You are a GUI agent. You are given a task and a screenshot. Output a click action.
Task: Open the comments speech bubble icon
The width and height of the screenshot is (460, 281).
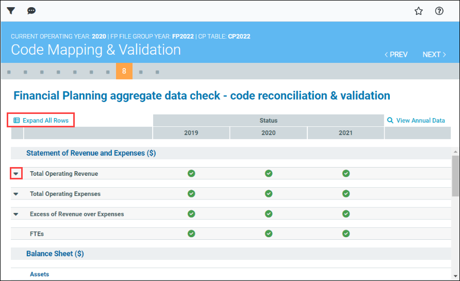(x=31, y=11)
